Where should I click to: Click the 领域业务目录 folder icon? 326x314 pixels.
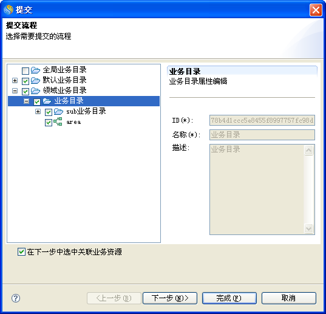click(35, 91)
